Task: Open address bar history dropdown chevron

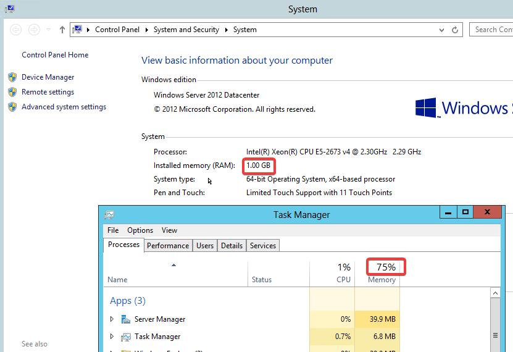Action: [x=441, y=30]
